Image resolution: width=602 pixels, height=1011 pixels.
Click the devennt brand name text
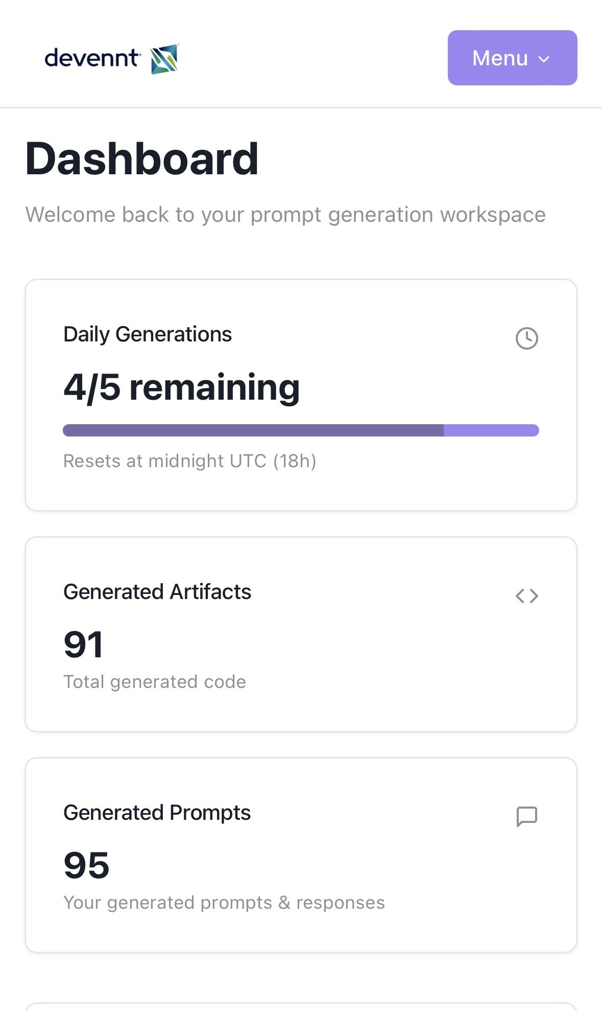92,58
